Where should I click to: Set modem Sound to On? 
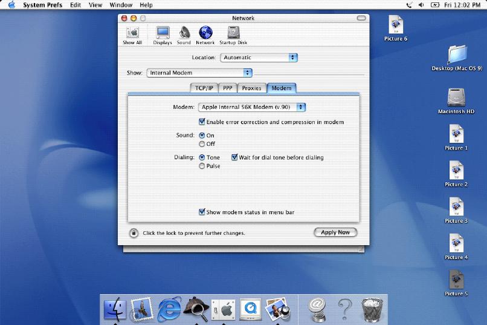point(202,136)
